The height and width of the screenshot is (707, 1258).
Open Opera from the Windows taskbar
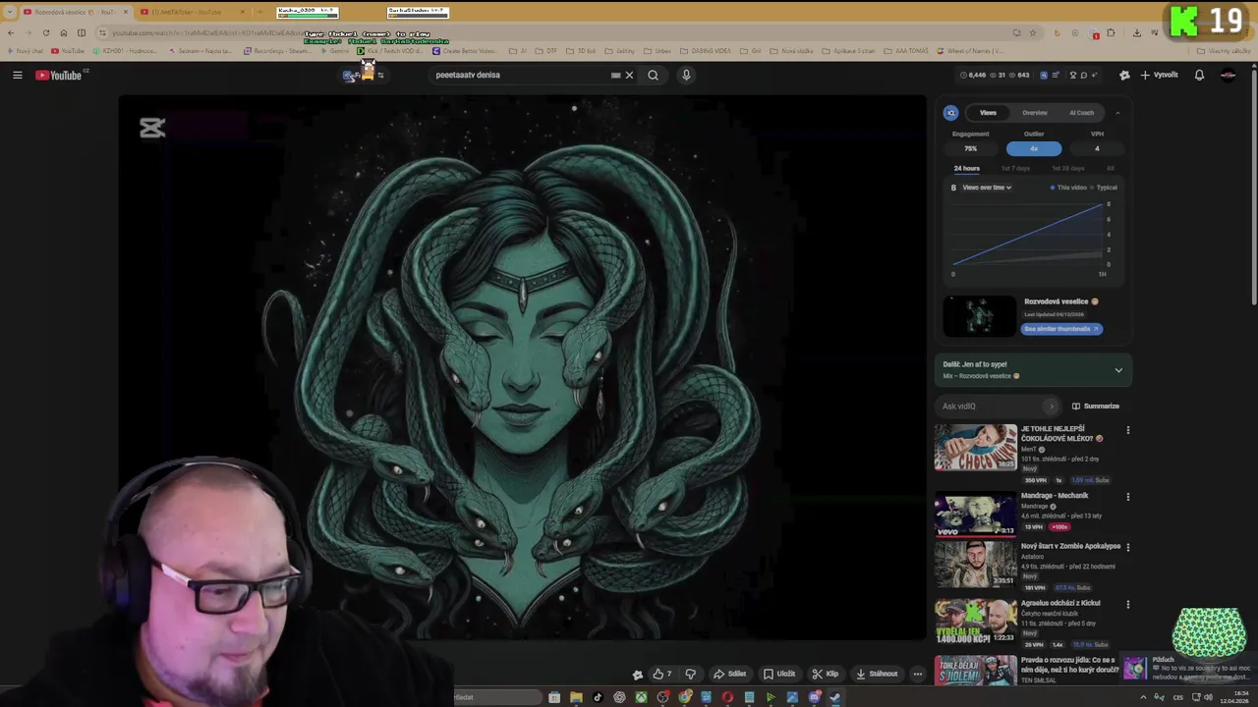[727, 697]
